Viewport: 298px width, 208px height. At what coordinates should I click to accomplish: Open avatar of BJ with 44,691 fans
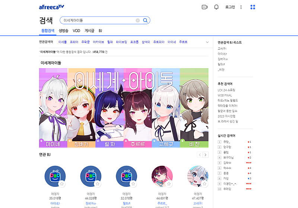pos(162,176)
